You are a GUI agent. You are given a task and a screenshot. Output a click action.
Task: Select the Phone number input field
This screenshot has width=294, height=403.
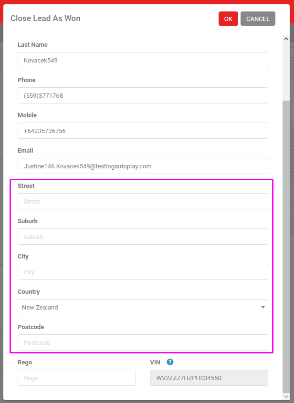click(x=143, y=95)
